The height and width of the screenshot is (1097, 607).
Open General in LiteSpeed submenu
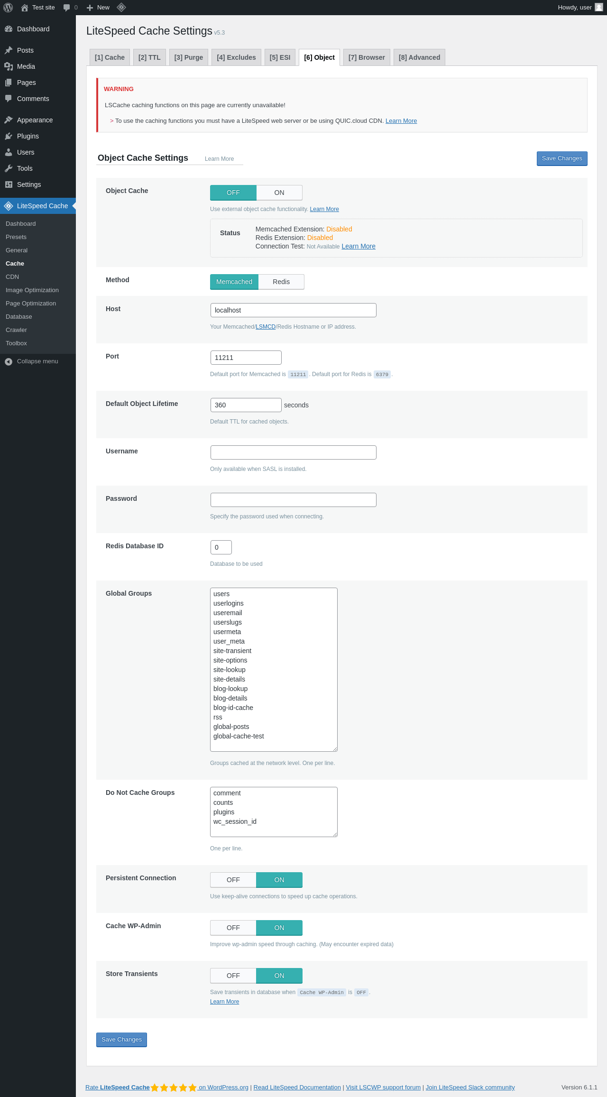[x=17, y=250]
